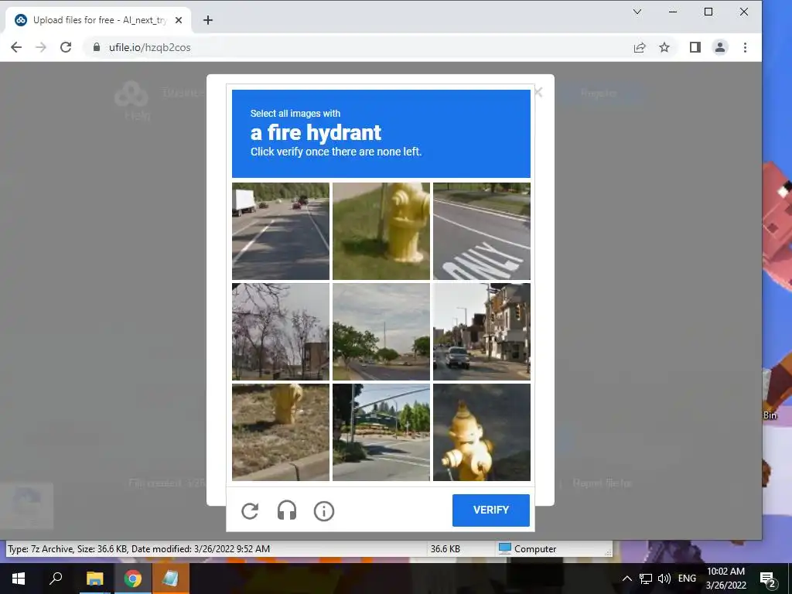The image size is (792, 594).
Task: Close the Upload files for free tab
Action: point(179,20)
